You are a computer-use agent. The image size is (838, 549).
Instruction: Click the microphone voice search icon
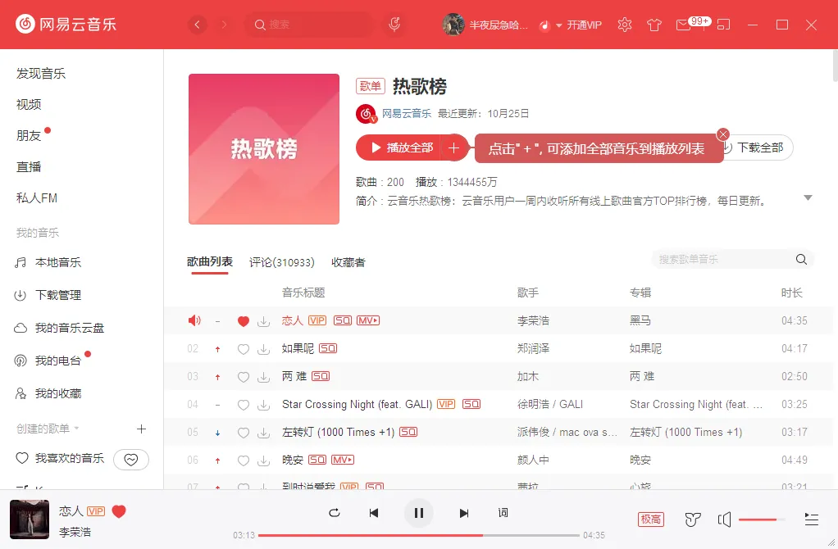394,25
